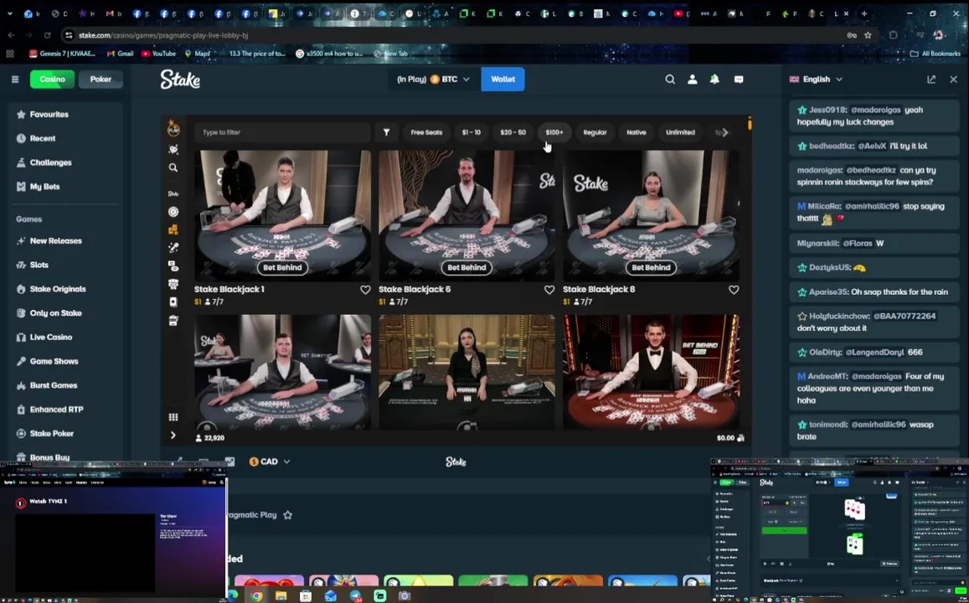Click the Type to filter input

[x=282, y=132]
